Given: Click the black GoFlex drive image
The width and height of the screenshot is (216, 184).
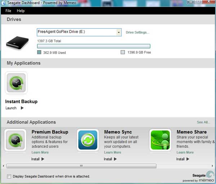Looking at the screenshot, I should (x=17, y=43).
